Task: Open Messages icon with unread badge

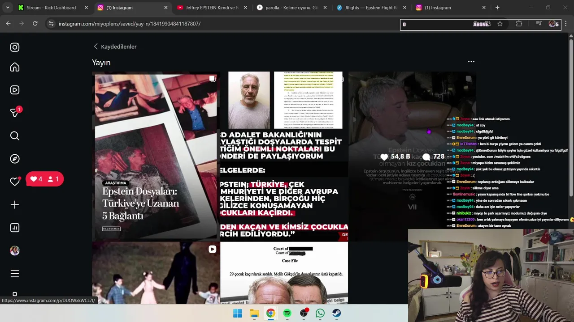Action: click(15, 113)
